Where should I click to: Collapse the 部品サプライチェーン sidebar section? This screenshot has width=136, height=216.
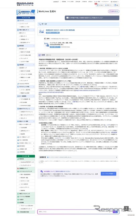point(34,109)
